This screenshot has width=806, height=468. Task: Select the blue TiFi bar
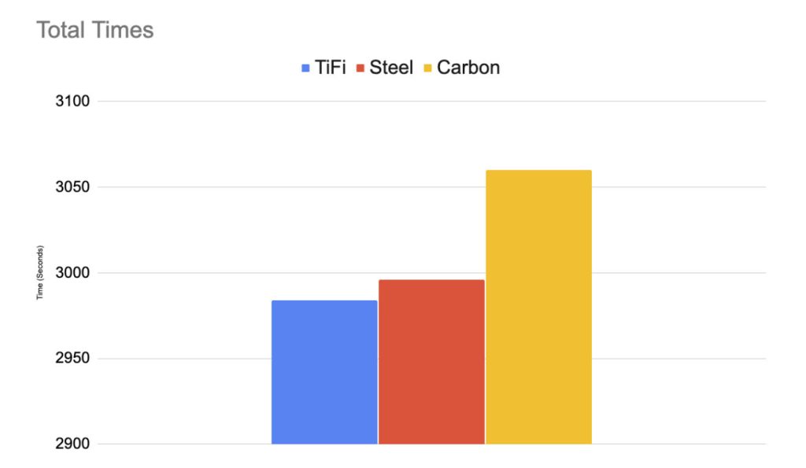[324, 372]
